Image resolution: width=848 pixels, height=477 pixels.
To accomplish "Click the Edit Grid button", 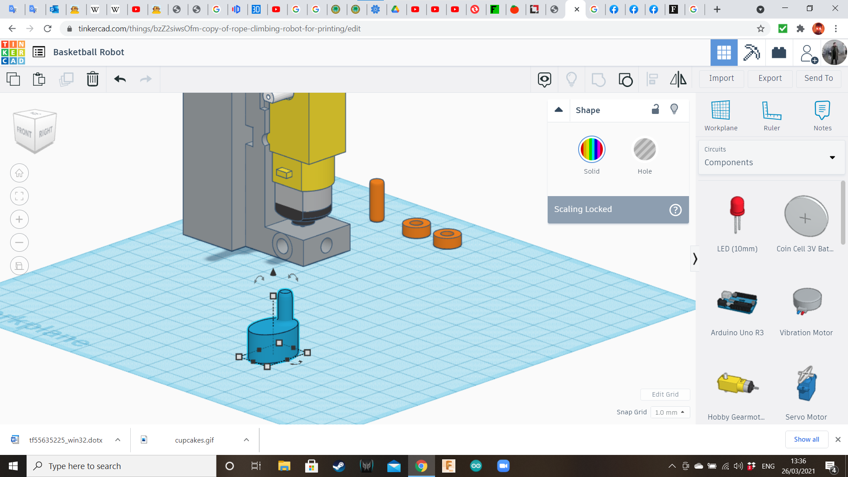I will pyautogui.click(x=665, y=394).
